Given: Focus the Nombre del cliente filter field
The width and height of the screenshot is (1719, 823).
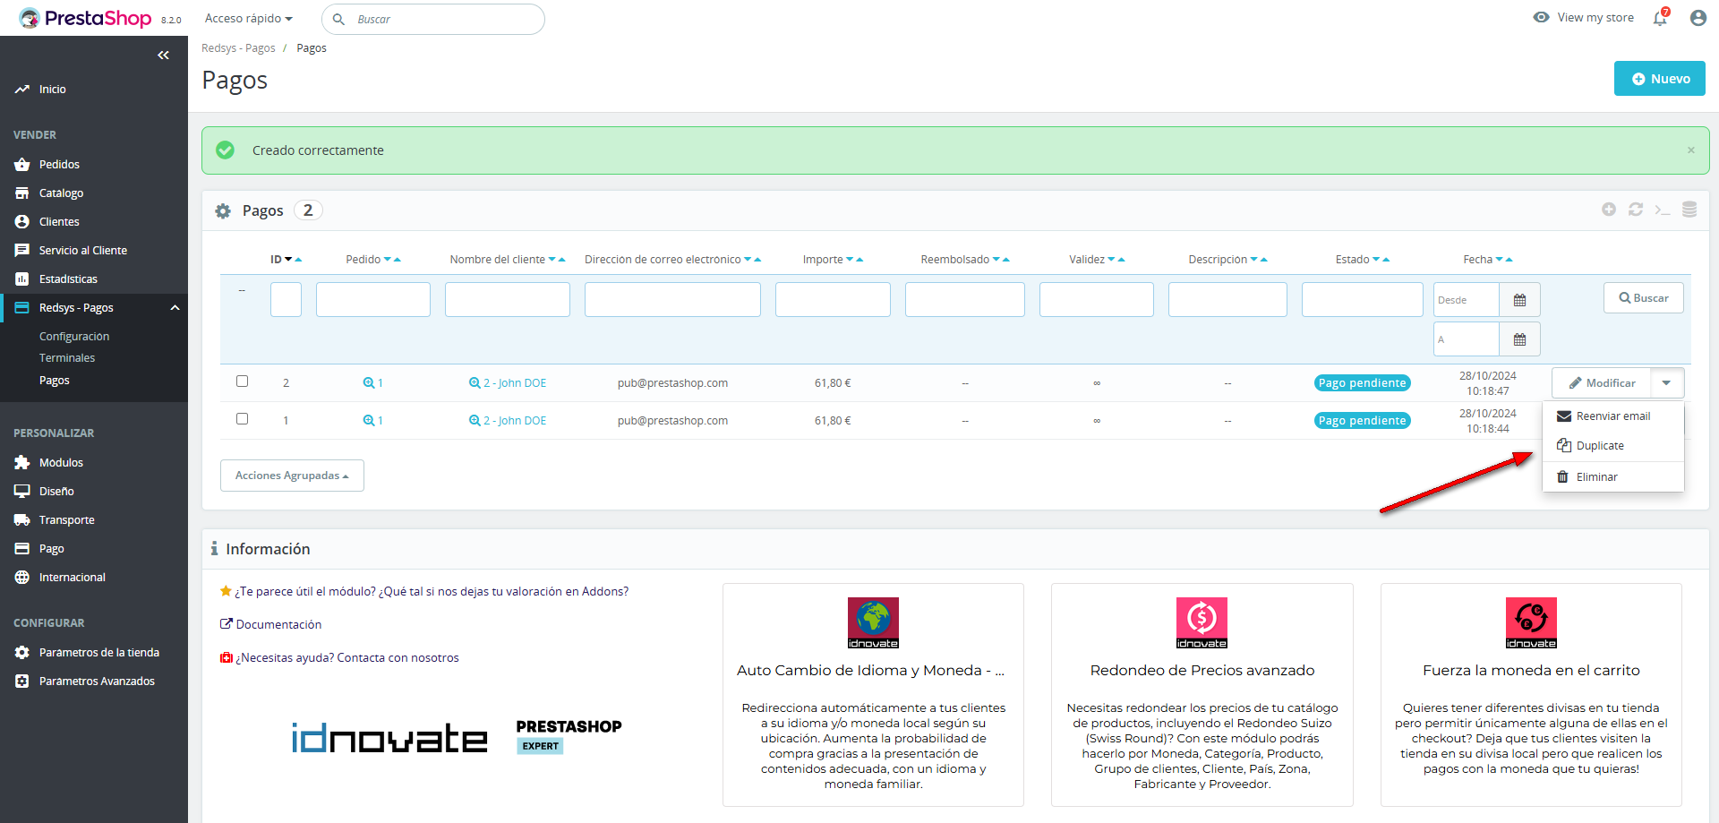Looking at the screenshot, I should click(508, 300).
